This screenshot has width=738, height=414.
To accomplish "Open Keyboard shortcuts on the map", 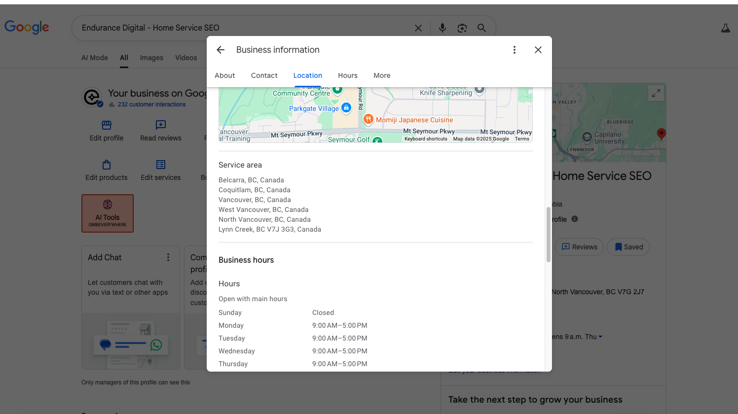I will coord(426,139).
